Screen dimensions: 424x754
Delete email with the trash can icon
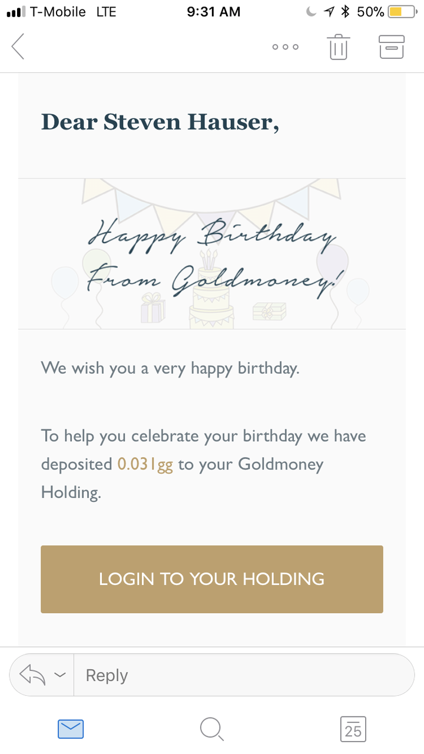pos(338,47)
